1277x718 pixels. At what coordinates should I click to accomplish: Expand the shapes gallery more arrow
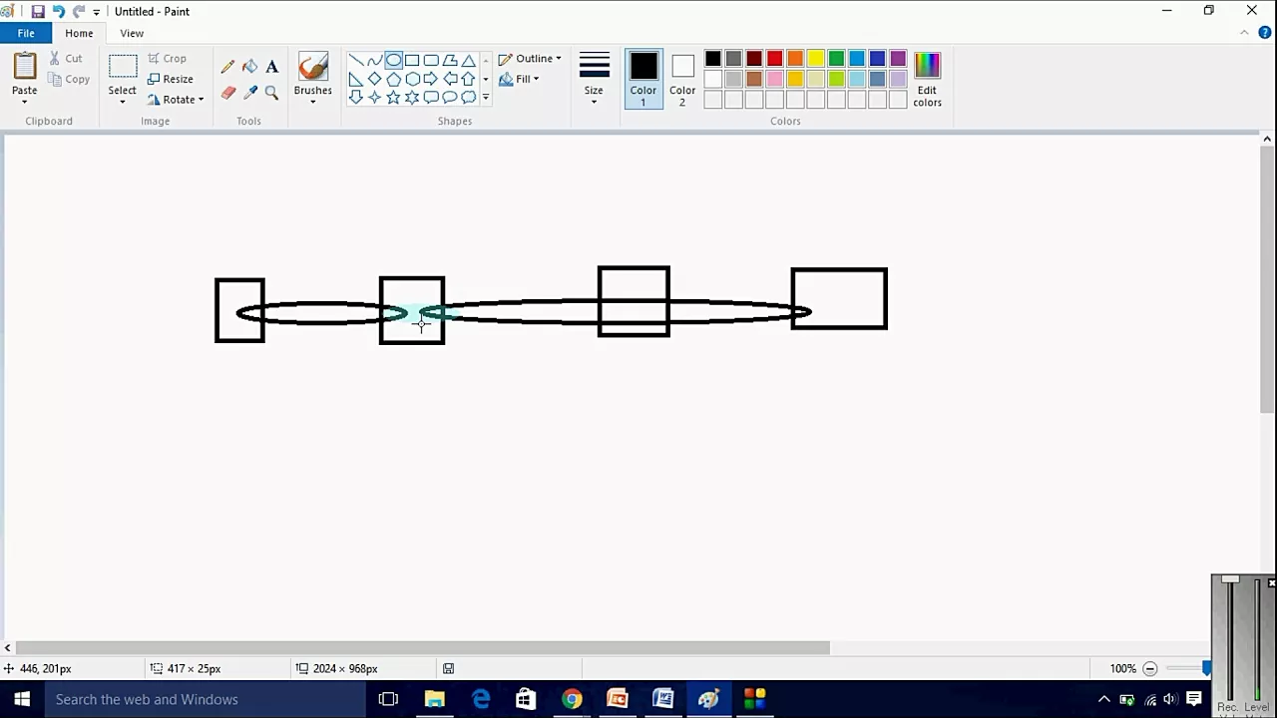pos(486,97)
